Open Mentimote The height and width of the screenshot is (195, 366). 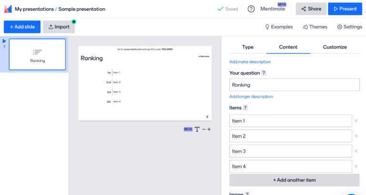click(x=273, y=9)
